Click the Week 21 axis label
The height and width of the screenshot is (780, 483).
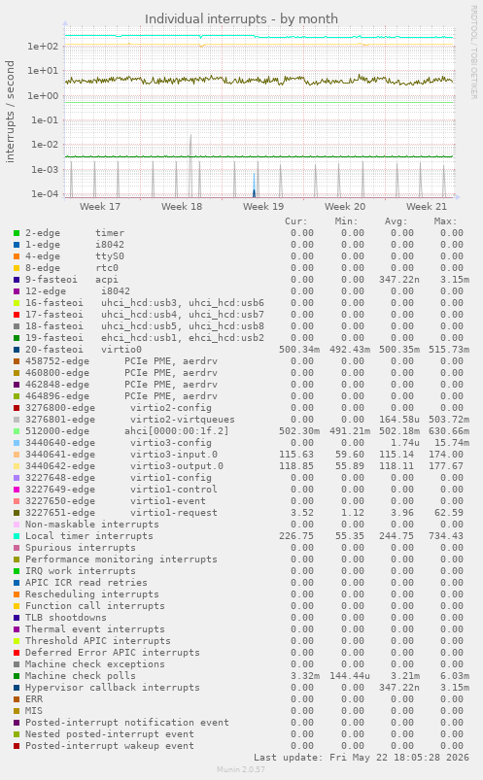[427, 207]
